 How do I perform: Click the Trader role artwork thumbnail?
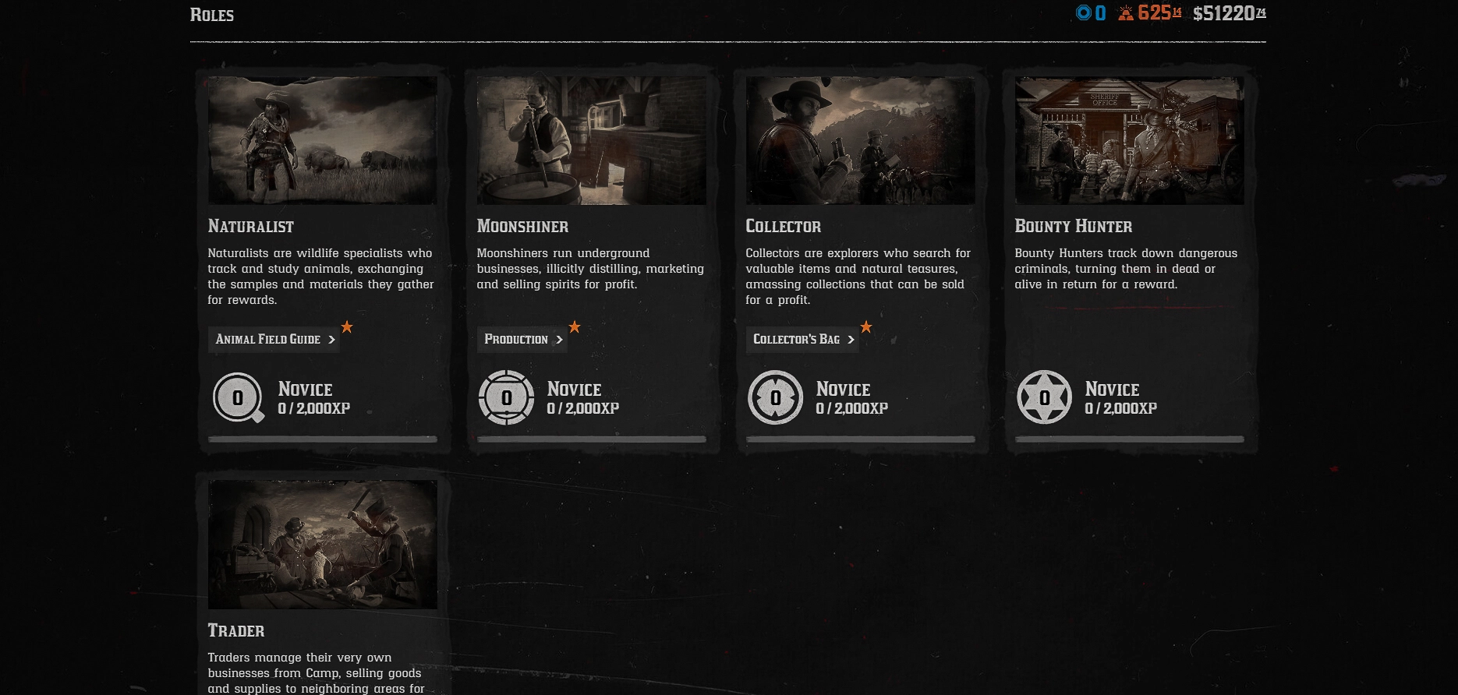[322, 545]
